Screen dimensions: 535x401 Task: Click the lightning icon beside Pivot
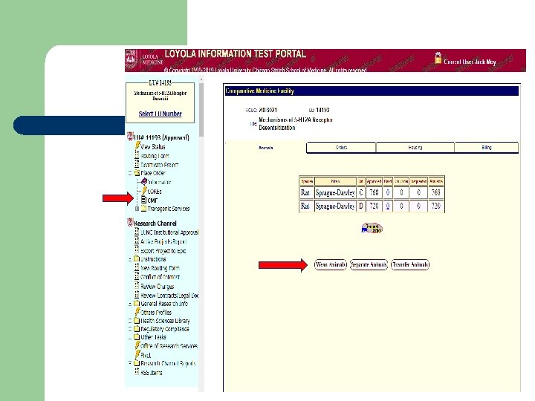pyautogui.click(x=137, y=354)
